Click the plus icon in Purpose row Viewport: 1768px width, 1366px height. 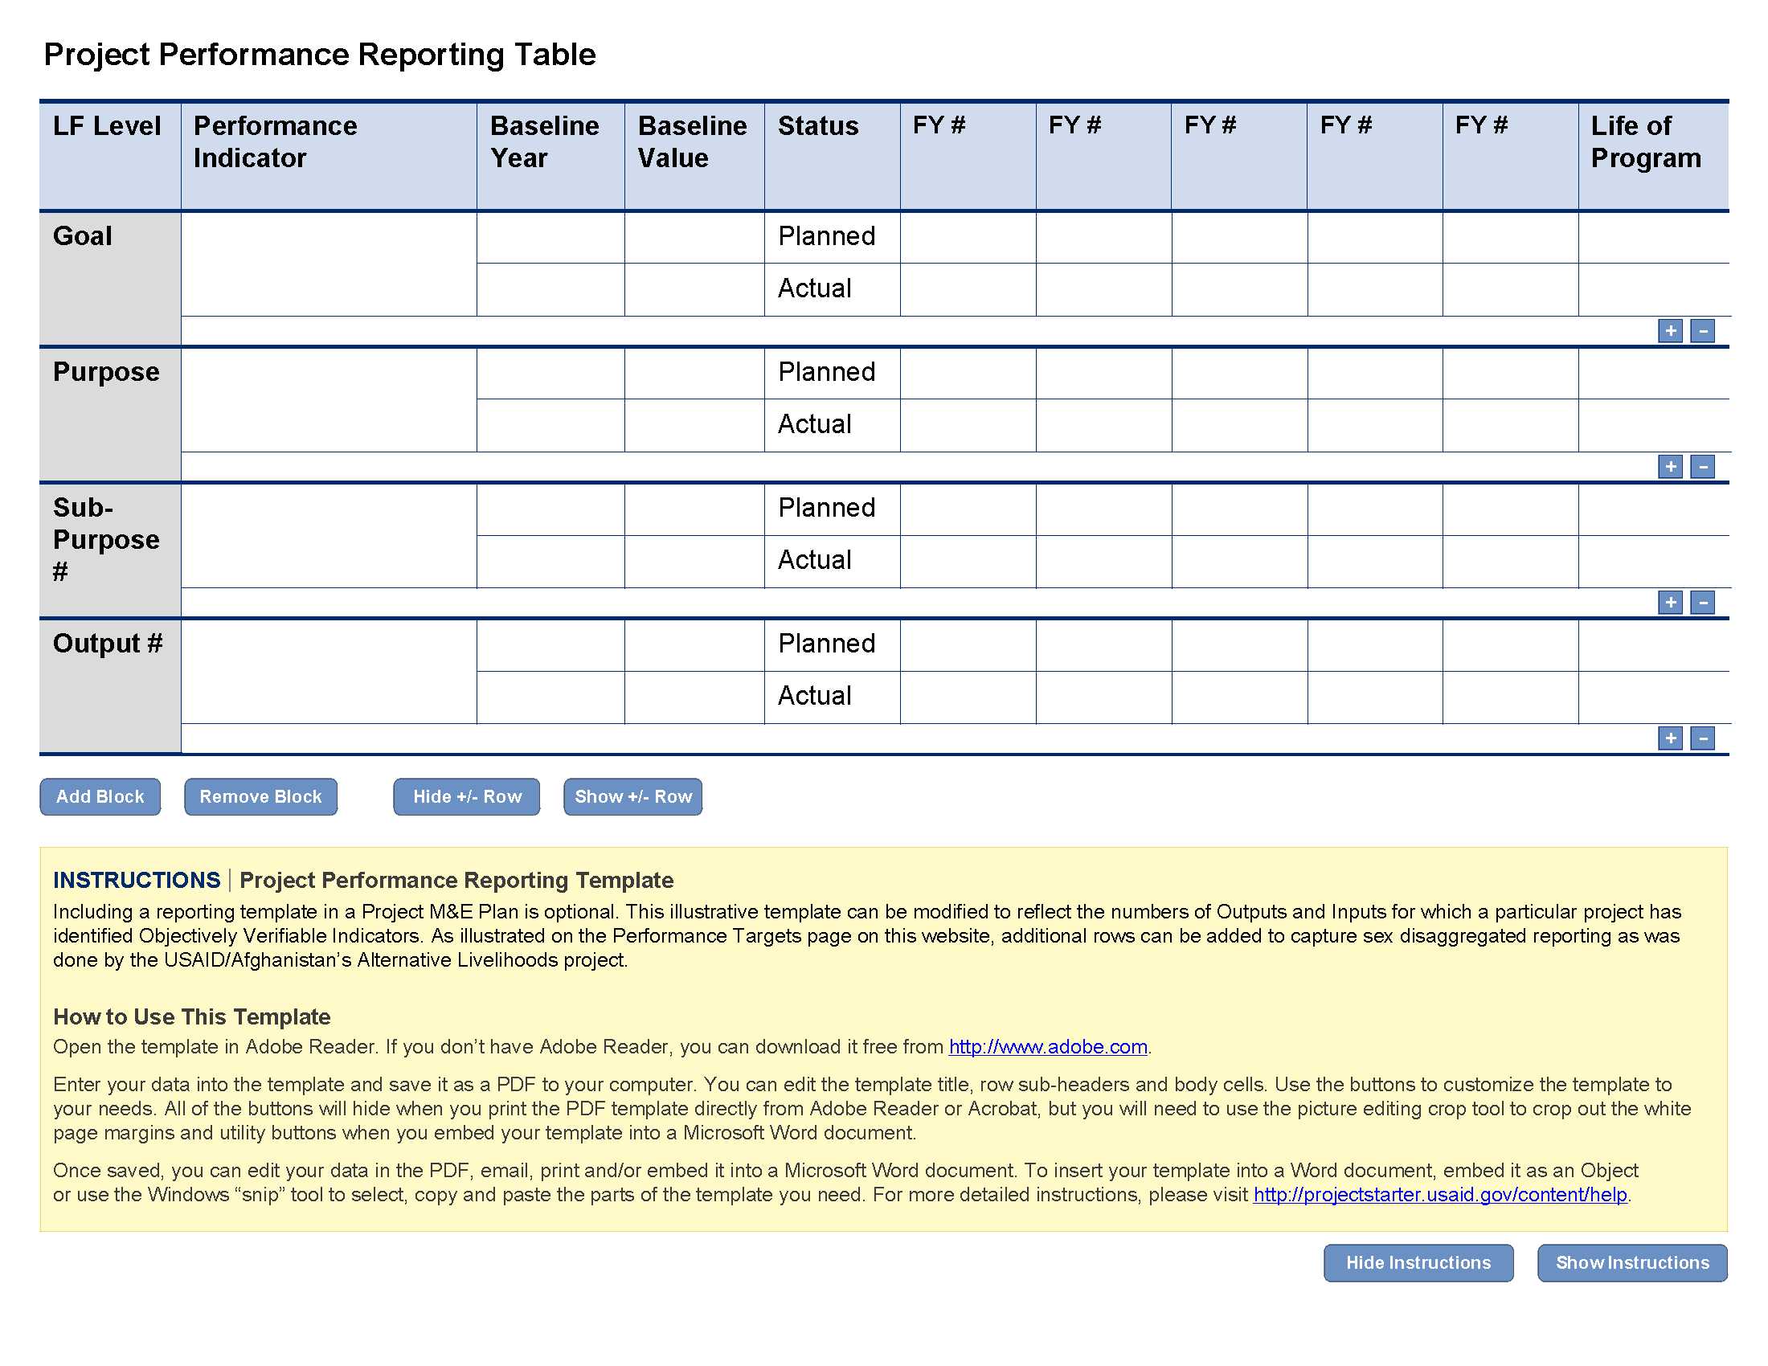pyautogui.click(x=1671, y=465)
